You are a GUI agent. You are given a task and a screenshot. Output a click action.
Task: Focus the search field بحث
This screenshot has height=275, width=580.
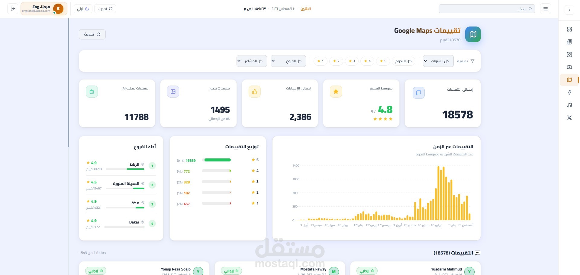(x=487, y=9)
